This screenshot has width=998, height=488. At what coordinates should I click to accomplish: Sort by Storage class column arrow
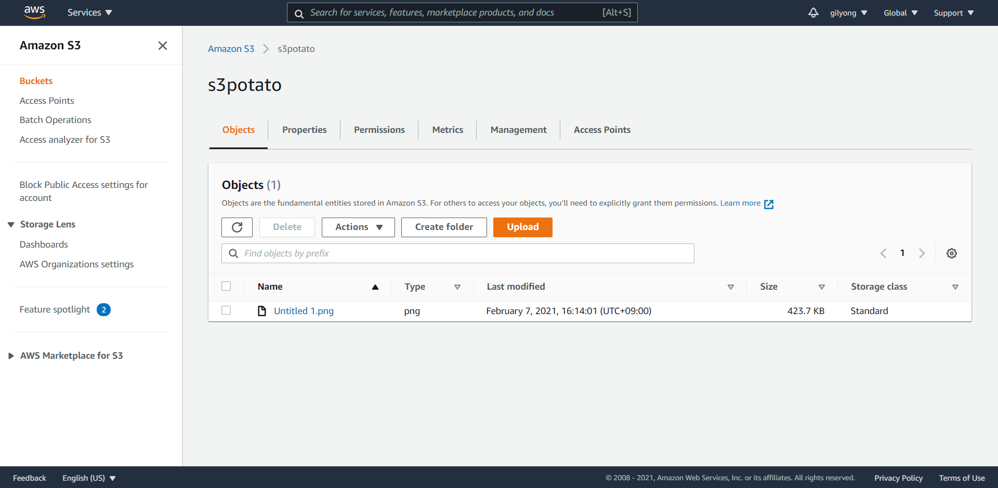pyautogui.click(x=955, y=287)
